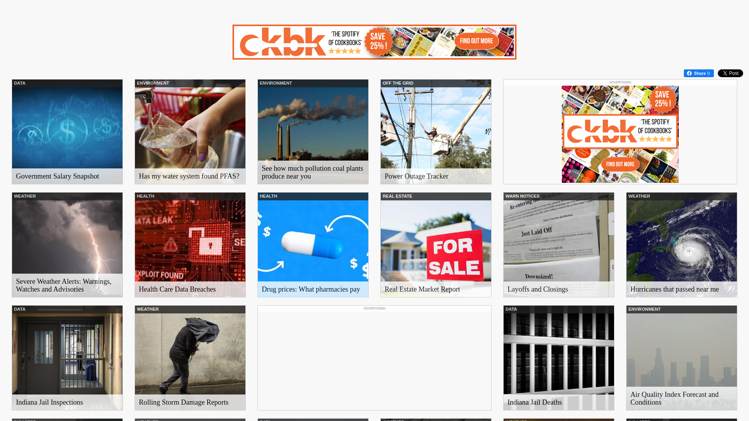Click the X Post button
The width and height of the screenshot is (749, 421).
click(731, 73)
